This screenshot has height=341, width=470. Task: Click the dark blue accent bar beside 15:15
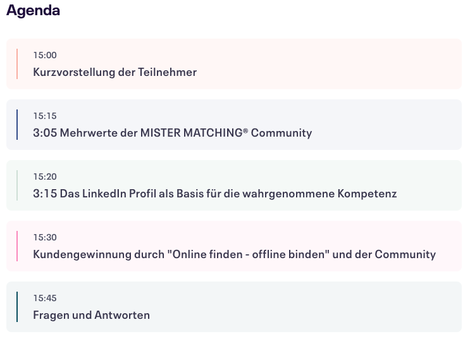(17, 125)
